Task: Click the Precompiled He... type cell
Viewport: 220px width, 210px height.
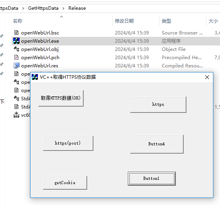Action: click(x=182, y=57)
